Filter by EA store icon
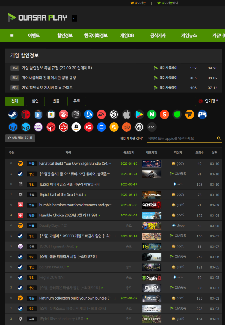The image size is (225, 325). pos(101,114)
